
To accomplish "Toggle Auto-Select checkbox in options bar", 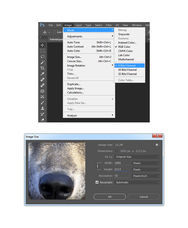I will (x=55, y=32).
